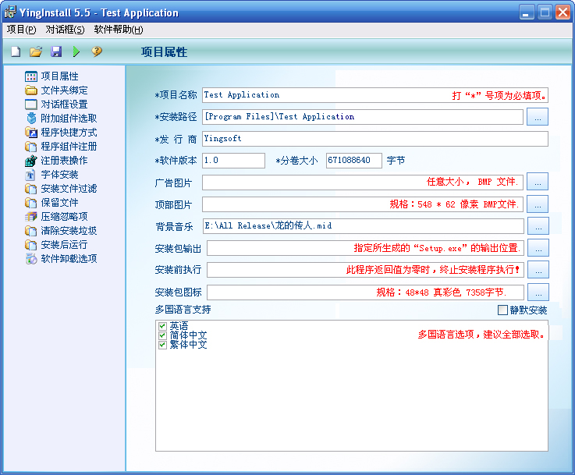
Task: Click the 保留文件 icon
Action: click(31, 203)
